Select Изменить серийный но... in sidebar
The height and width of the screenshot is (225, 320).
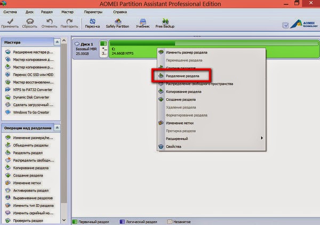coord(30,213)
